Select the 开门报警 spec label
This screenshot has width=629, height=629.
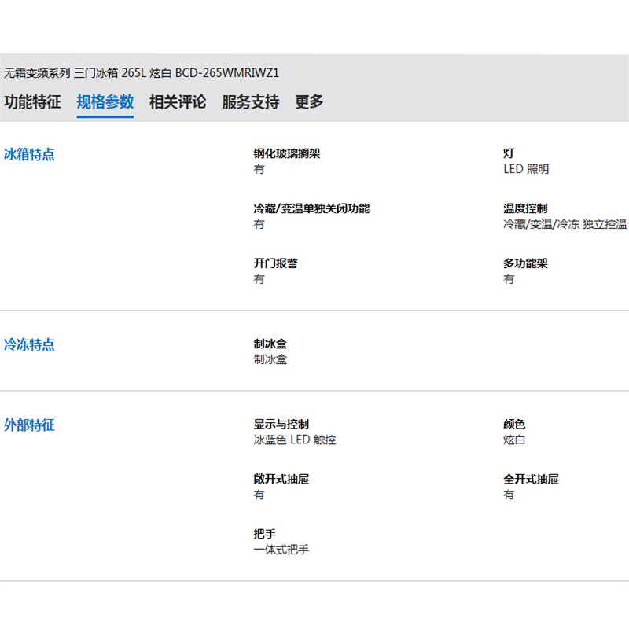pyautogui.click(x=276, y=264)
